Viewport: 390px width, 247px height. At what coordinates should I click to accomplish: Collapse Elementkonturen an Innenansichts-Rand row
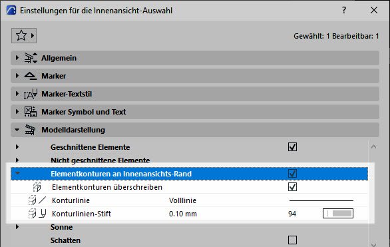(x=17, y=173)
